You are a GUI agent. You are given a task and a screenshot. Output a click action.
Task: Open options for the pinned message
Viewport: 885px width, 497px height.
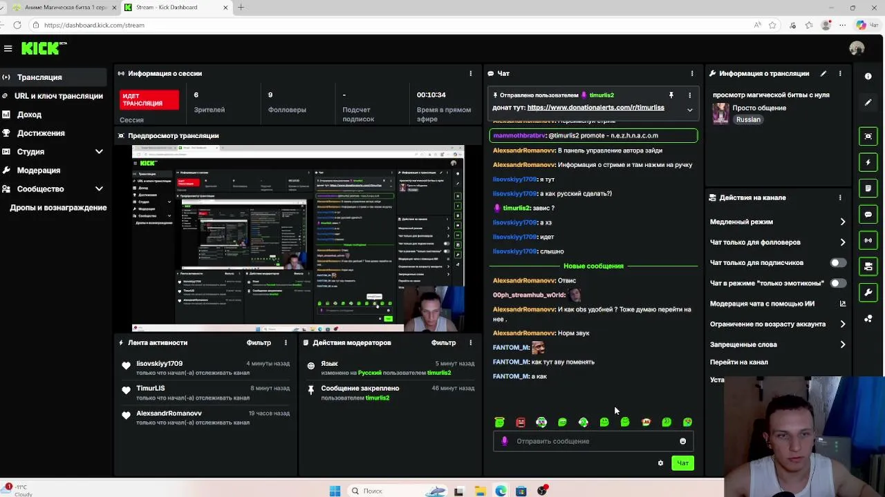coord(689,95)
